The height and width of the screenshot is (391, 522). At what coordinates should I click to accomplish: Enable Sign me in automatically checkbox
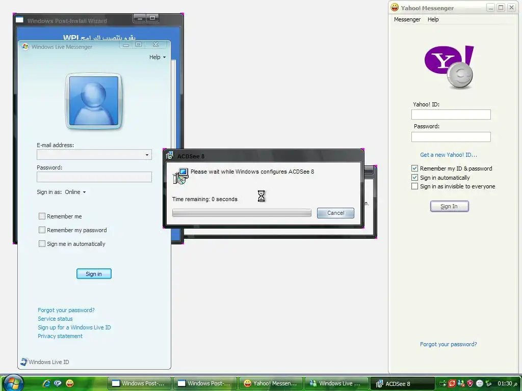[42, 244]
